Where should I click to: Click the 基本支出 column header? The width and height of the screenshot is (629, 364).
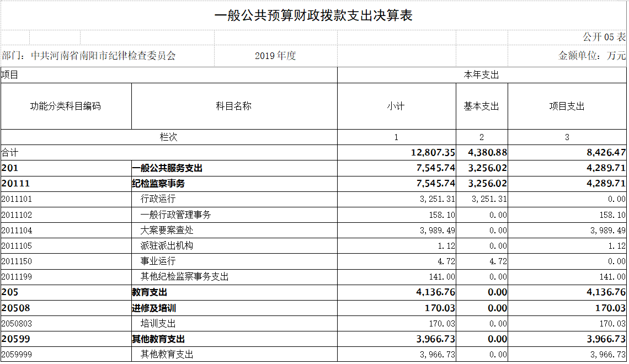[482, 106]
